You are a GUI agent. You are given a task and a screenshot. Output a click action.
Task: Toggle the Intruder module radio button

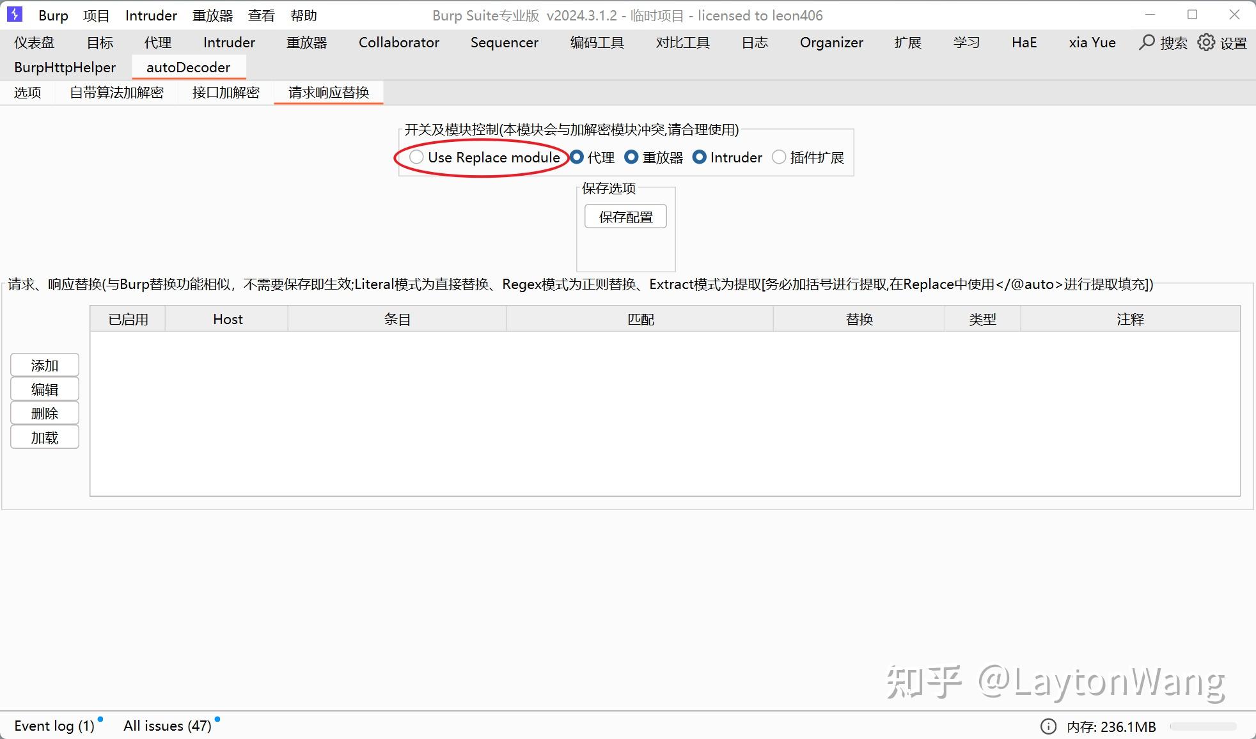[x=699, y=157]
